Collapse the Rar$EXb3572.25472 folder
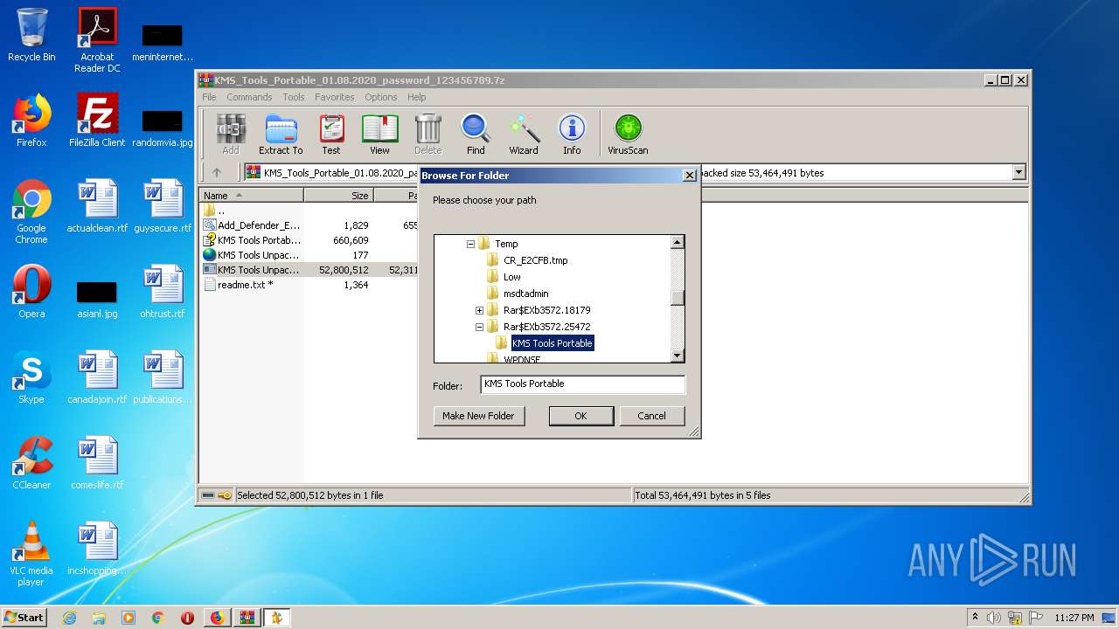This screenshot has width=1119, height=629. (x=479, y=327)
